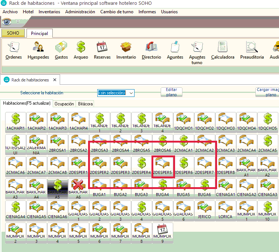Open the Cambio de turno menu

click(x=116, y=12)
